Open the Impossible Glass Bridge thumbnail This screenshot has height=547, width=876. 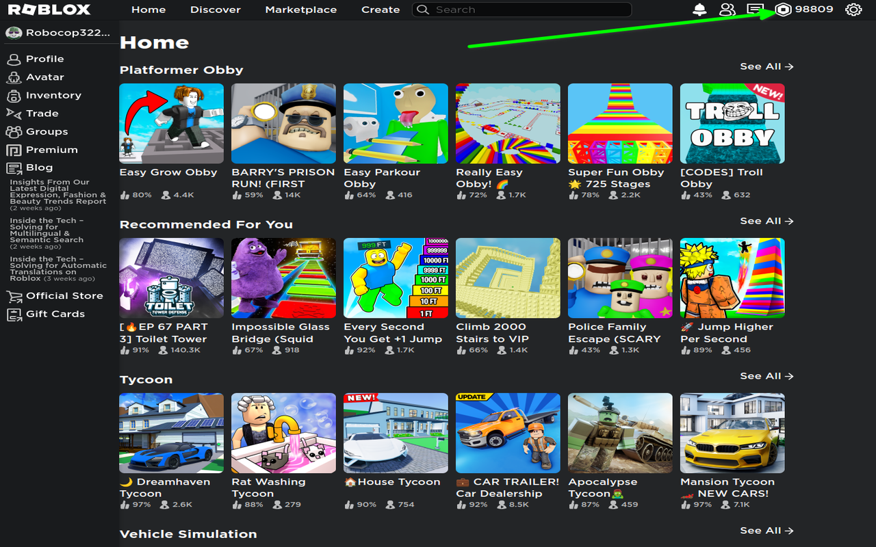[x=283, y=278]
